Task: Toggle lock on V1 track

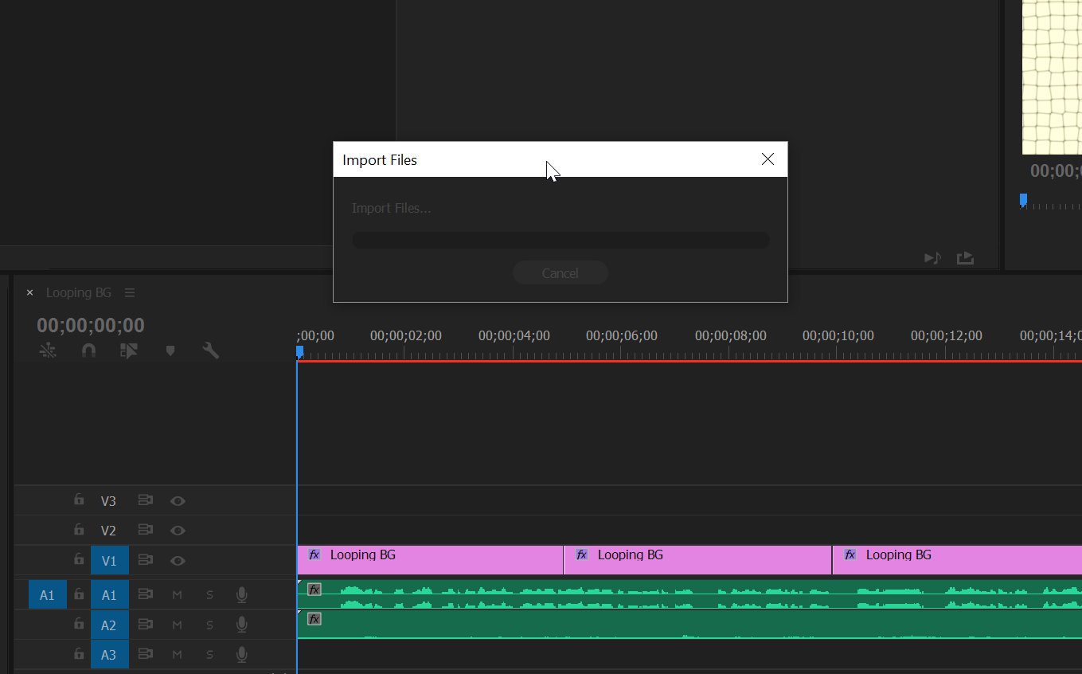Action: click(x=79, y=560)
